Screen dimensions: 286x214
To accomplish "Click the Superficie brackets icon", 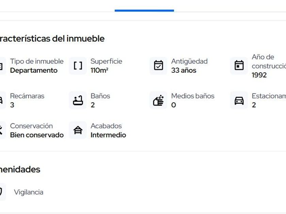I will [x=78, y=66].
